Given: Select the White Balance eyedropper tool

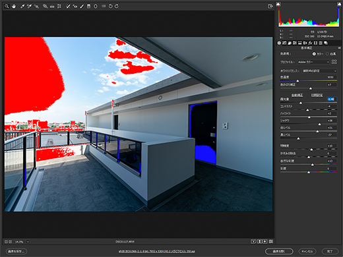Looking at the screenshot, I should tap(22, 7).
